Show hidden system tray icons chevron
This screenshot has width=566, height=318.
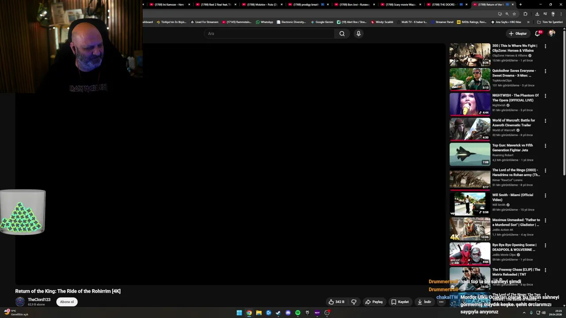524,313
